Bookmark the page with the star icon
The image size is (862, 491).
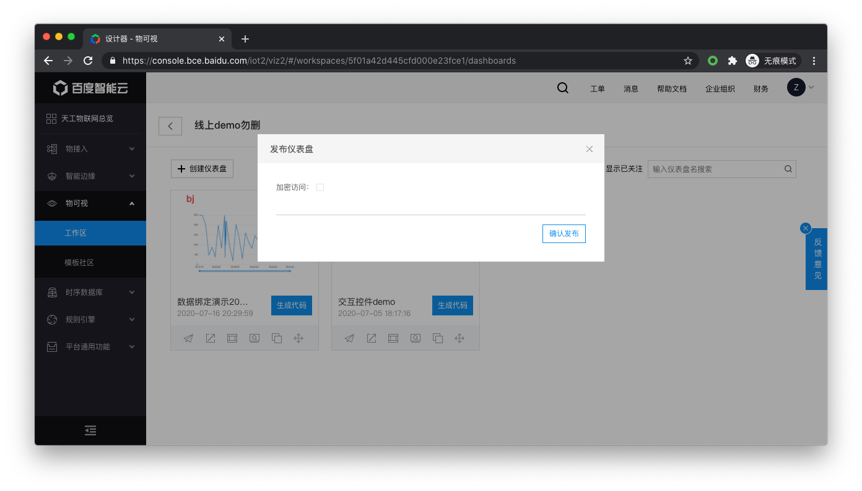tap(687, 61)
